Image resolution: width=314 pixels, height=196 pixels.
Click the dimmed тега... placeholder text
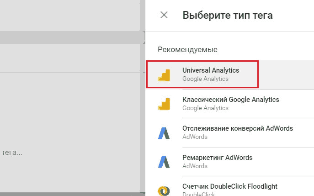tap(11, 152)
